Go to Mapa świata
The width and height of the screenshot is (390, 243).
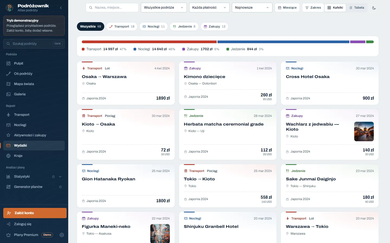pos(34,84)
